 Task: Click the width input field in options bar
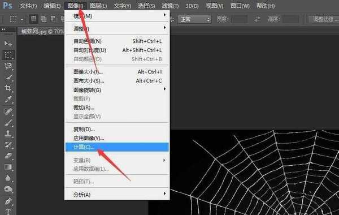coord(240,19)
